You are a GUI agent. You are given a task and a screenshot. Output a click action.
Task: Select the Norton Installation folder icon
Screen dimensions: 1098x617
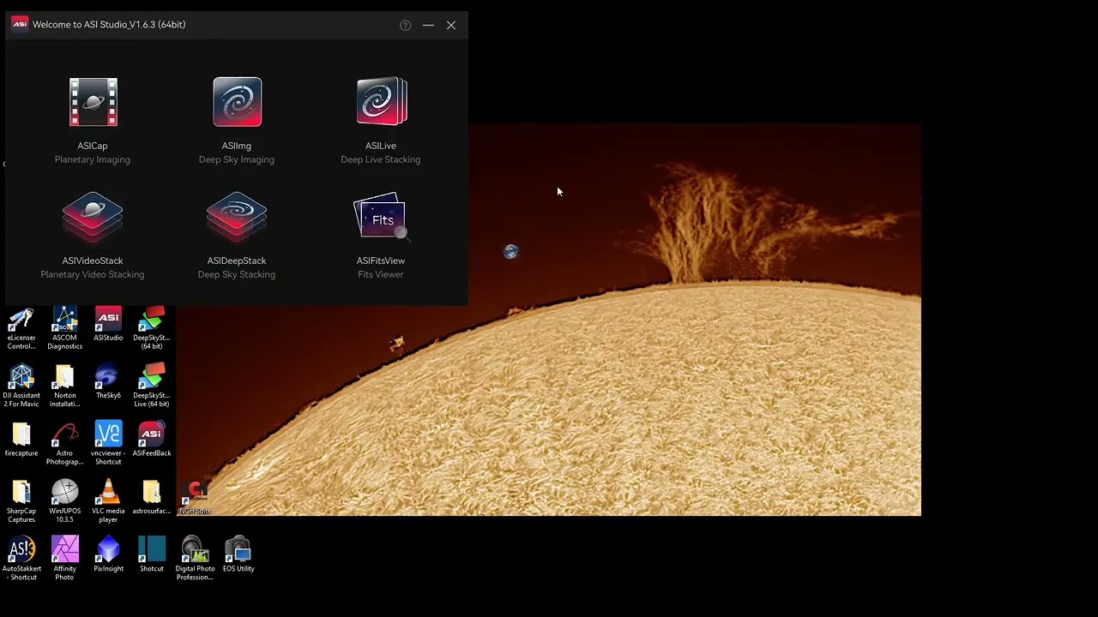point(65,386)
